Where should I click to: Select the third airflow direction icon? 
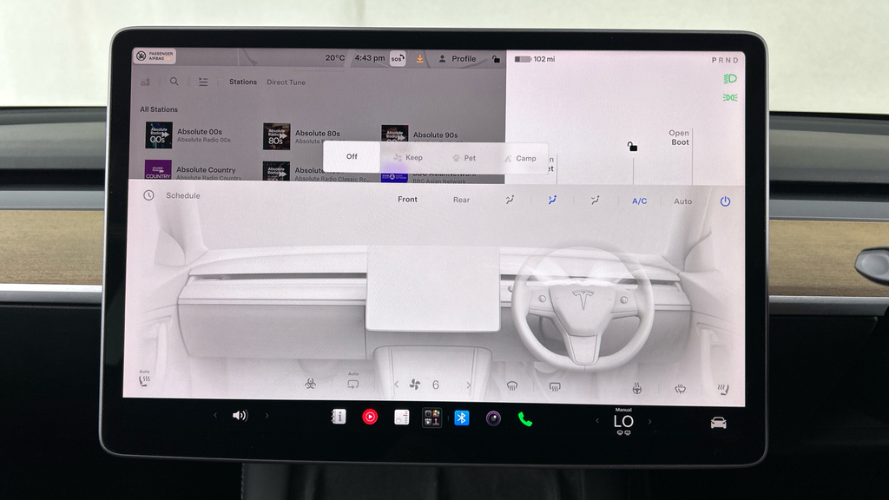point(595,201)
